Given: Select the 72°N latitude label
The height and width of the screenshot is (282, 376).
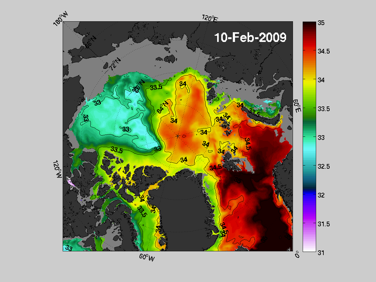Looking at the screenshot, I should pyautogui.click(x=115, y=64).
